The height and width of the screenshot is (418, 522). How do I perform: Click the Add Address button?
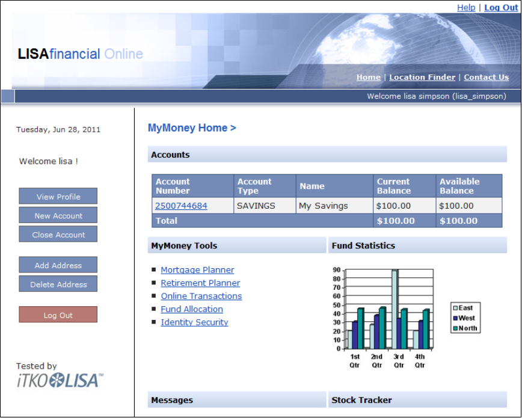pyautogui.click(x=58, y=265)
